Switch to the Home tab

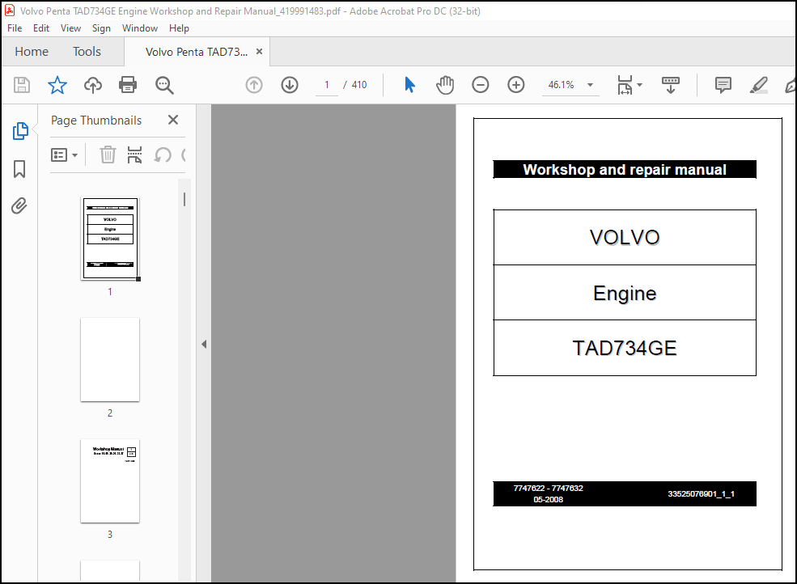pyautogui.click(x=32, y=51)
